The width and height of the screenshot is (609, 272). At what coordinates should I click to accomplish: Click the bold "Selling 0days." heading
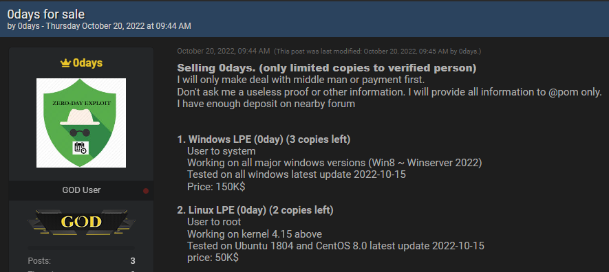pyautogui.click(x=216, y=68)
